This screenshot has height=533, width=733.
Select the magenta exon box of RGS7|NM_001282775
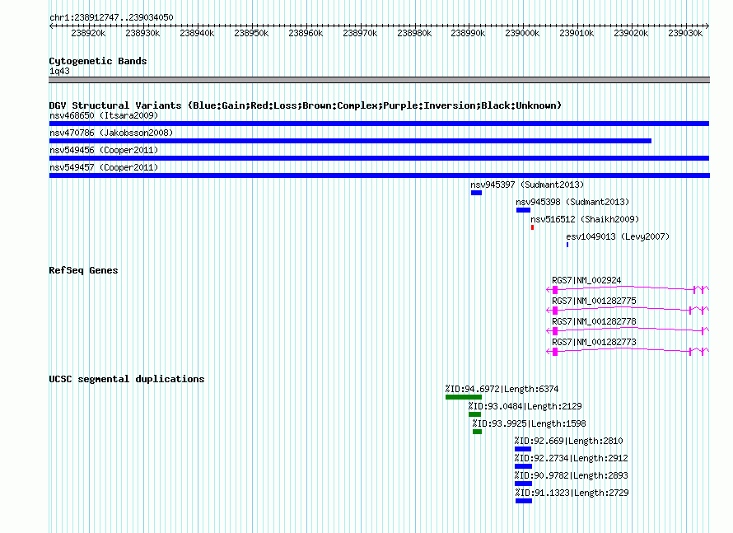(555, 311)
